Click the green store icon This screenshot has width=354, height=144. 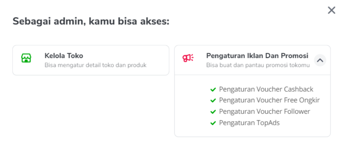(x=26, y=59)
